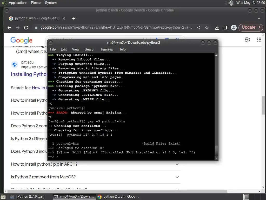The height and width of the screenshot is (200, 266).
Task: Open the terminal Edit menu
Action: pos(64,49)
